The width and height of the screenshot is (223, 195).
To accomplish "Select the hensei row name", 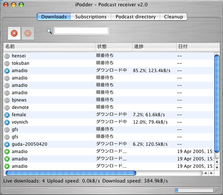I will click(x=19, y=56).
